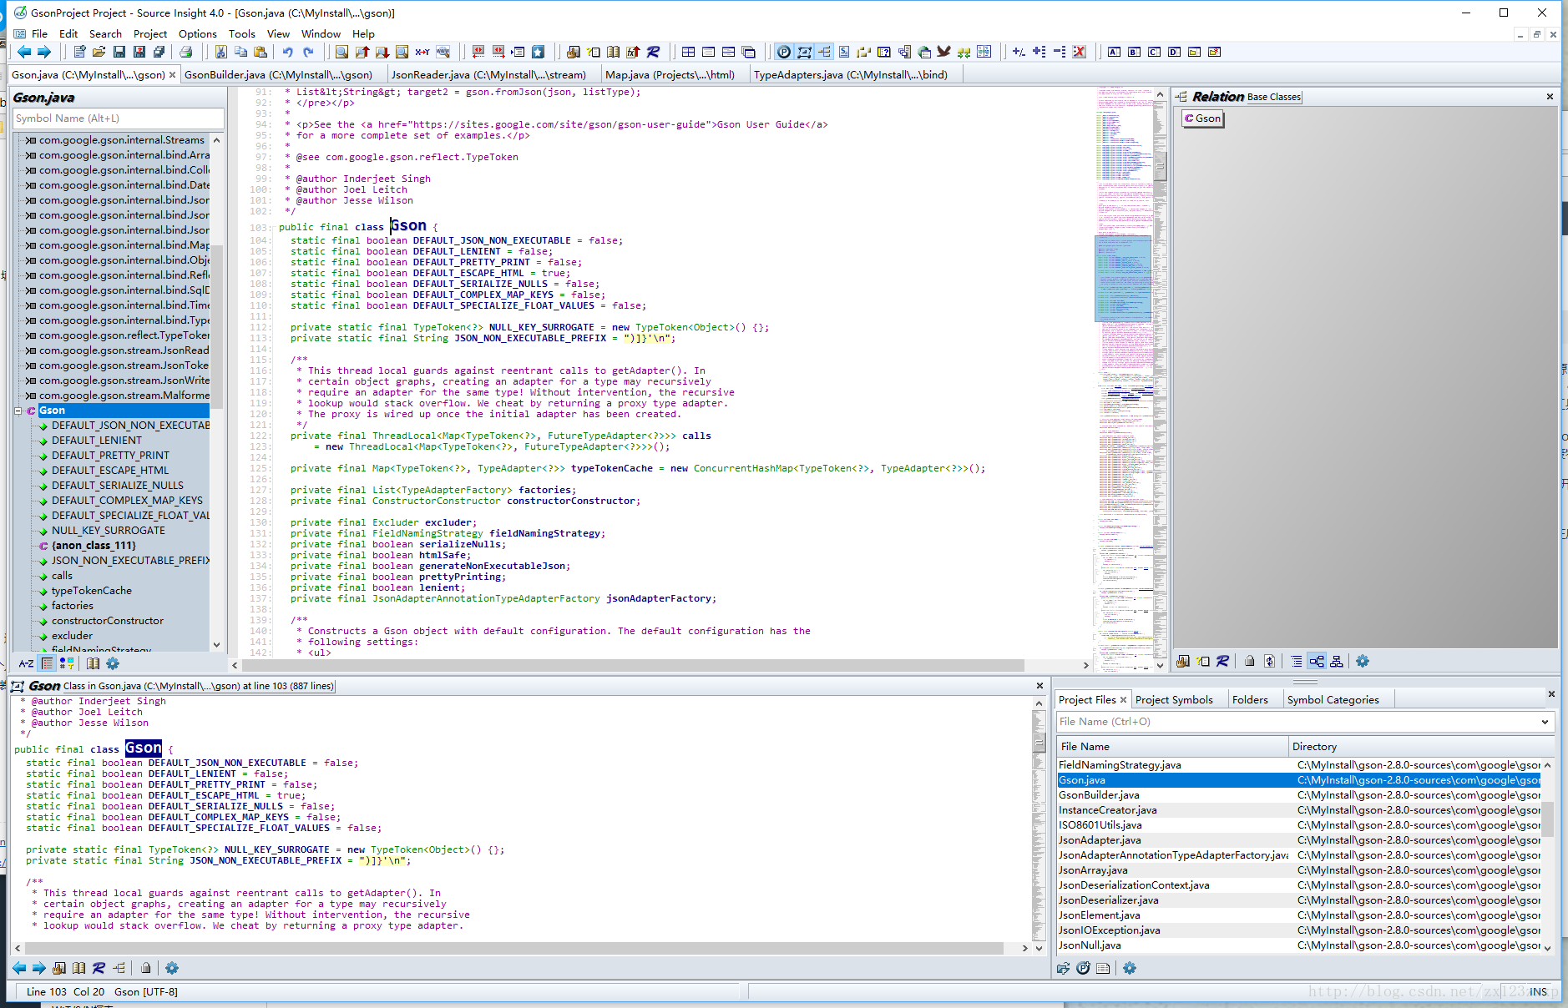
Task: Collapse the fold at line 103
Action: tap(273, 228)
